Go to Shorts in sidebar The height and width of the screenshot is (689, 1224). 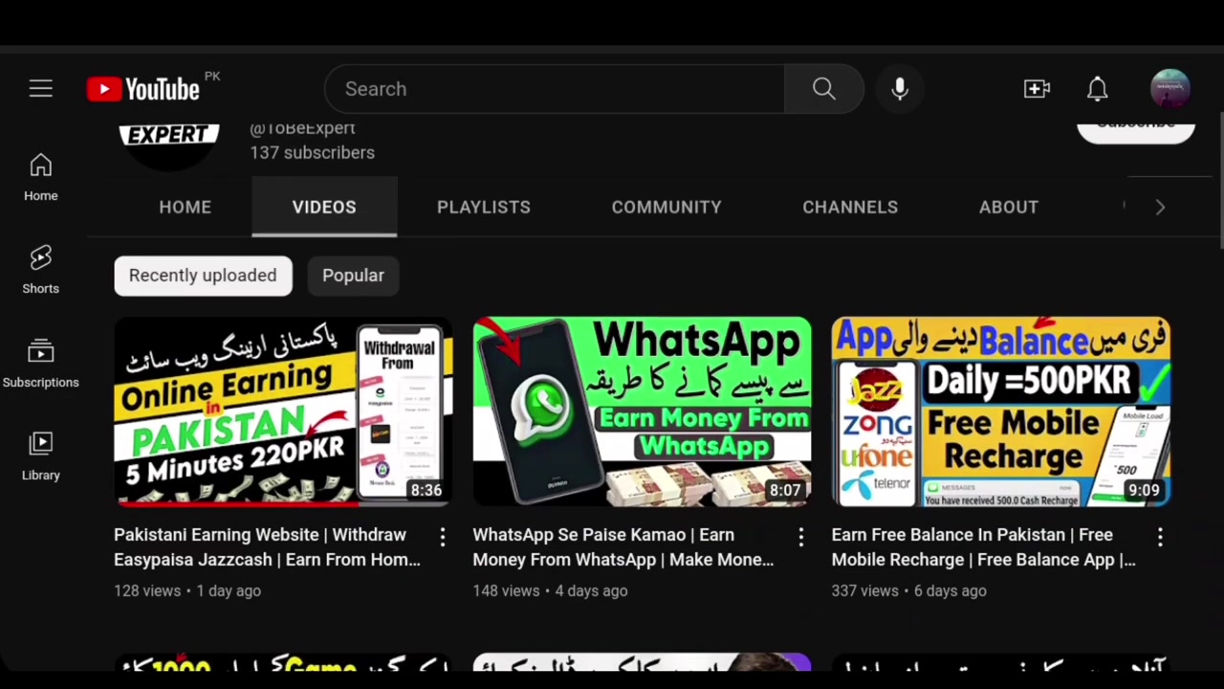pyautogui.click(x=40, y=269)
